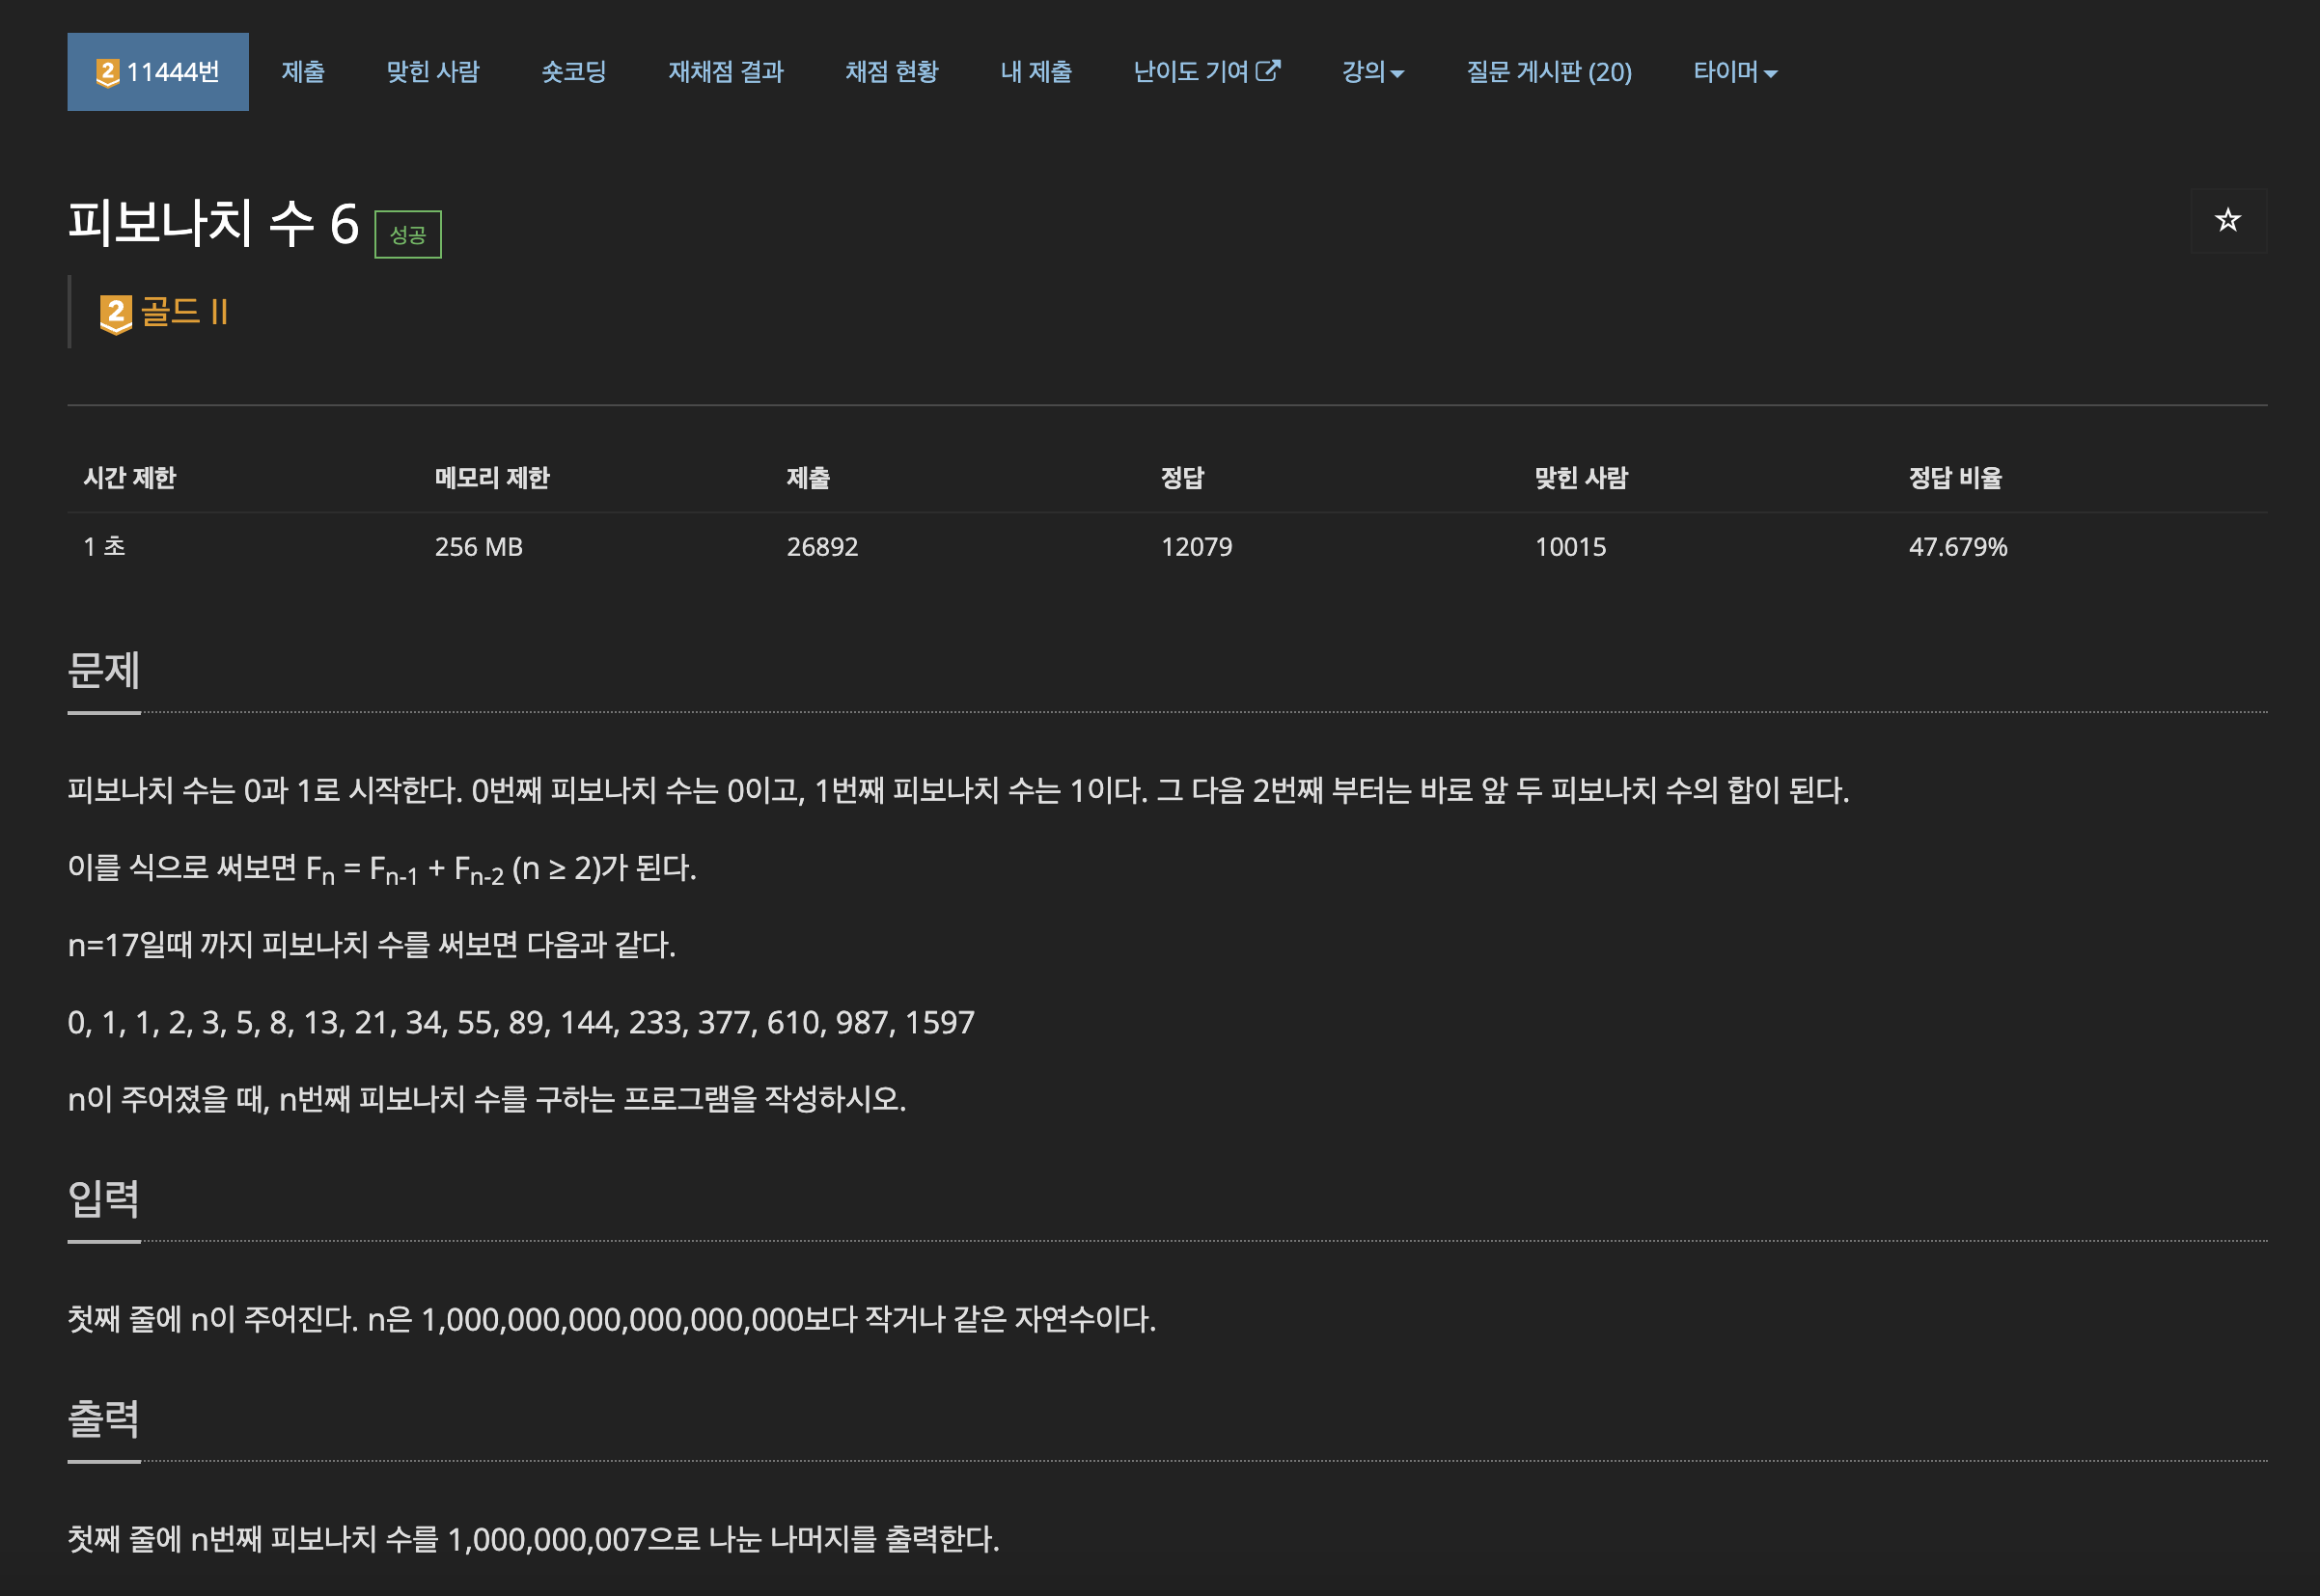The width and height of the screenshot is (2320, 1596).
Task: Click the tier badge in 11444번 tab
Action: click(107, 72)
